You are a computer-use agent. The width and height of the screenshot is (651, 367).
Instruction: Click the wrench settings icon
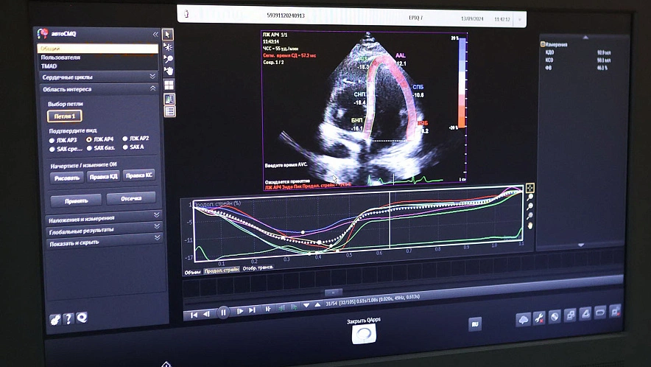pyautogui.click(x=539, y=316)
